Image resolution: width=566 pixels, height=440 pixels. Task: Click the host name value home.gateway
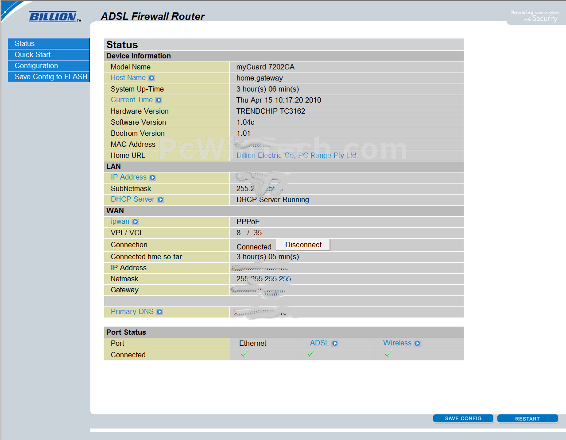[260, 78]
